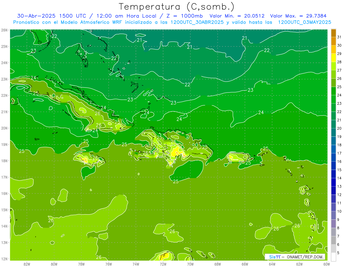Click the "12" color scale label
Screen dimensions: 347x268
[339, 195]
